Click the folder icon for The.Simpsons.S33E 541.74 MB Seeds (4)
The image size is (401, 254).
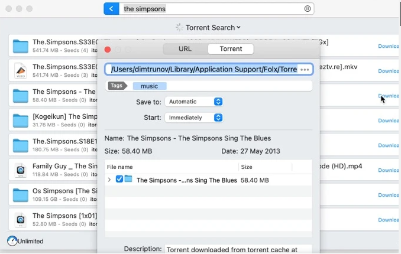click(x=21, y=46)
